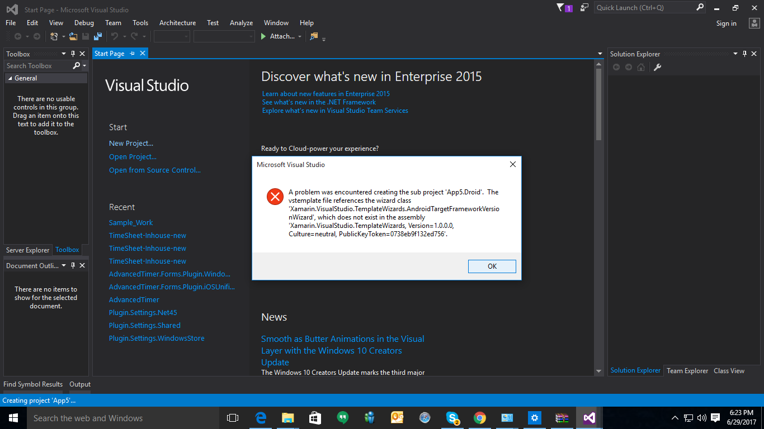Open the Toolbox search options dropdown
Image resolution: width=764 pixels, height=429 pixels.
pyautogui.click(x=84, y=66)
